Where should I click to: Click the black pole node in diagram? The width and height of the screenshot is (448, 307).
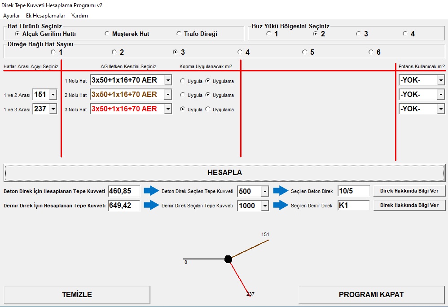pos(228,259)
